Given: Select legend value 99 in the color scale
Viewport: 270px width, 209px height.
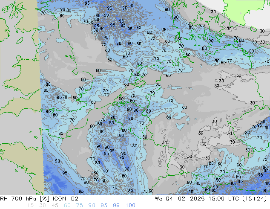Looking at the screenshot, I should [x=116, y=206].
